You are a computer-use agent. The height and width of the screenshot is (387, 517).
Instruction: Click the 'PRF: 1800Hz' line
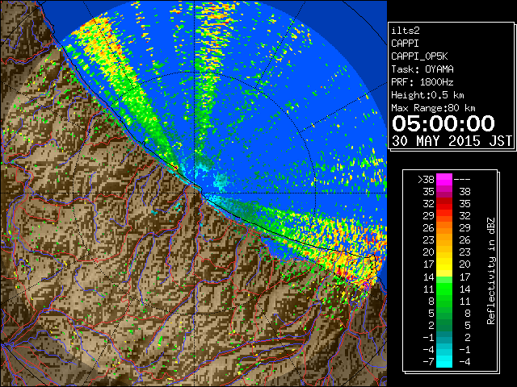pyautogui.click(x=422, y=82)
